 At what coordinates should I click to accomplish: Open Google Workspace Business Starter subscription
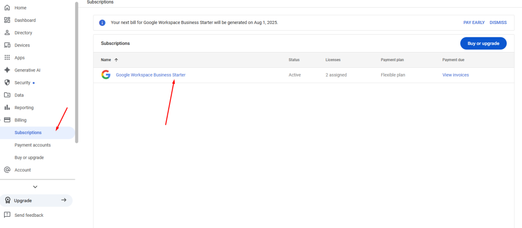(x=150, y=75)
